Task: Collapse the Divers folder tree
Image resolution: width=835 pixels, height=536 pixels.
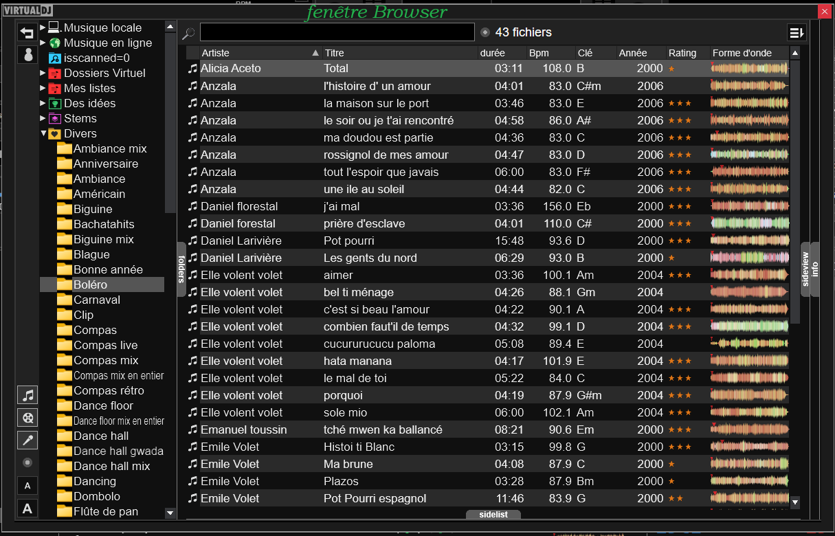Action: pyautogui.click(x=43, y=133)
